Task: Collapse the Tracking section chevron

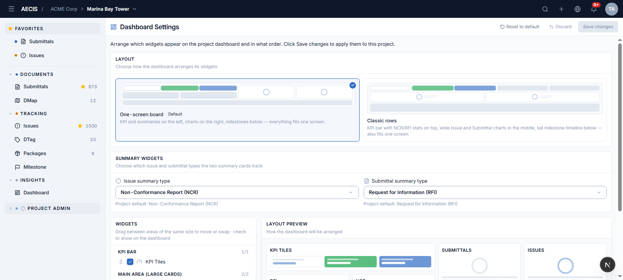Action: [11, 114]
